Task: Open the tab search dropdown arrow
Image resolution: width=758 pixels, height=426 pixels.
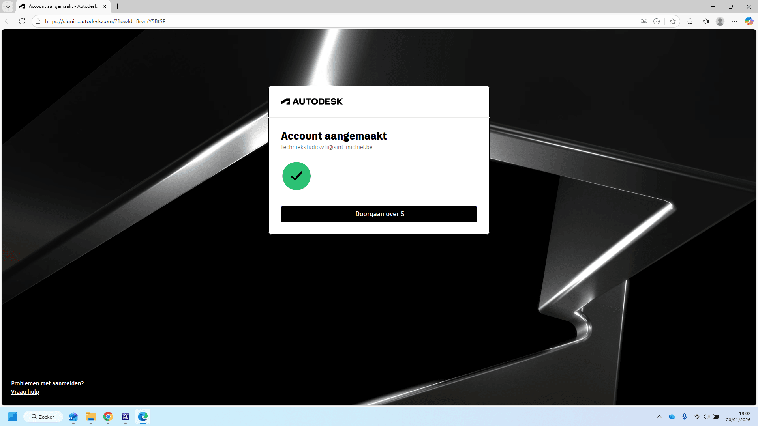Action: pyautogui.click(x=8, y=6)
